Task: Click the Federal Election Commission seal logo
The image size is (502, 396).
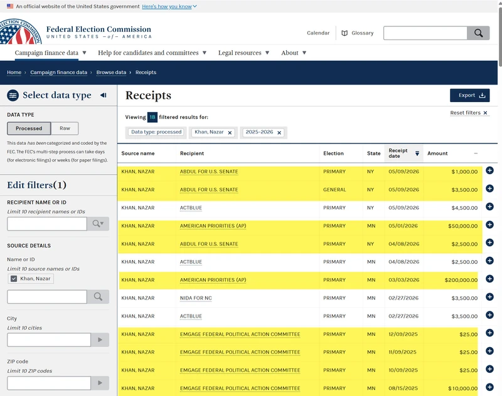Action: click(x=20, y=31)
